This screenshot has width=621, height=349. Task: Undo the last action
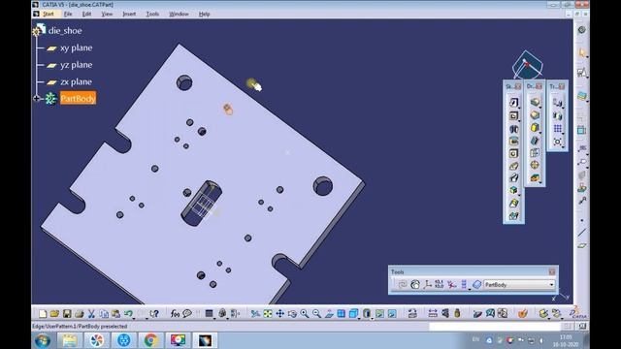point(128,314)
